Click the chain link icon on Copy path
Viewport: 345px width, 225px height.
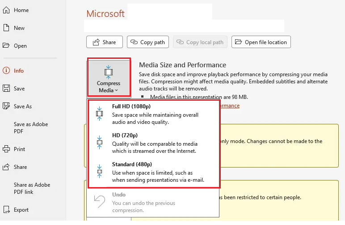pos(134,42)
